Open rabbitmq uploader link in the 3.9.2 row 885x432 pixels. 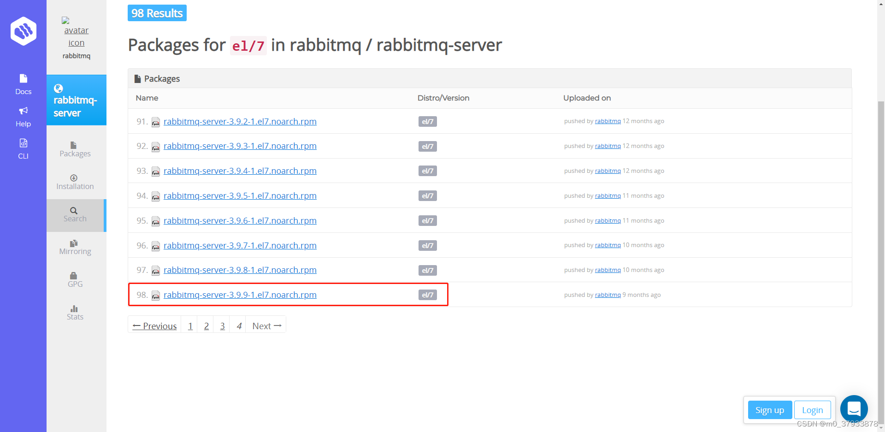click(x=608, y=121)
